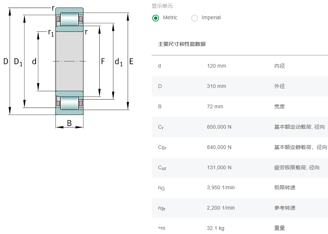Click the 主要尺寸和性能数据 heading
Screen dimensions: 328x234
pyautogui.click(x=182, y=44)
